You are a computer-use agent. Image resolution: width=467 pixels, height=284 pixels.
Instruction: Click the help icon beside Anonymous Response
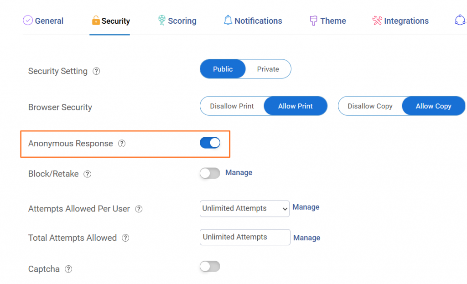pos(122,143)
